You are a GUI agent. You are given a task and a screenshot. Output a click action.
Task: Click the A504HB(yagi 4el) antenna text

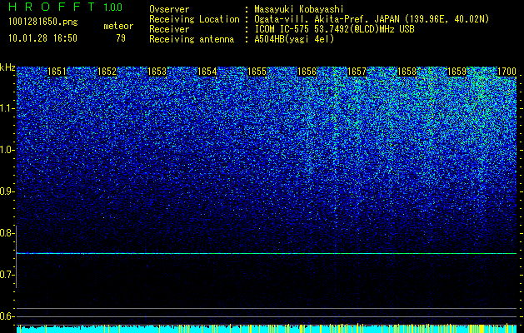point(294,39)
